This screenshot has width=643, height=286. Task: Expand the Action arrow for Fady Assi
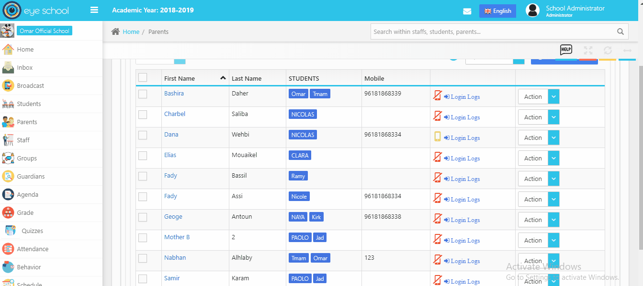[x=553, y=199]
